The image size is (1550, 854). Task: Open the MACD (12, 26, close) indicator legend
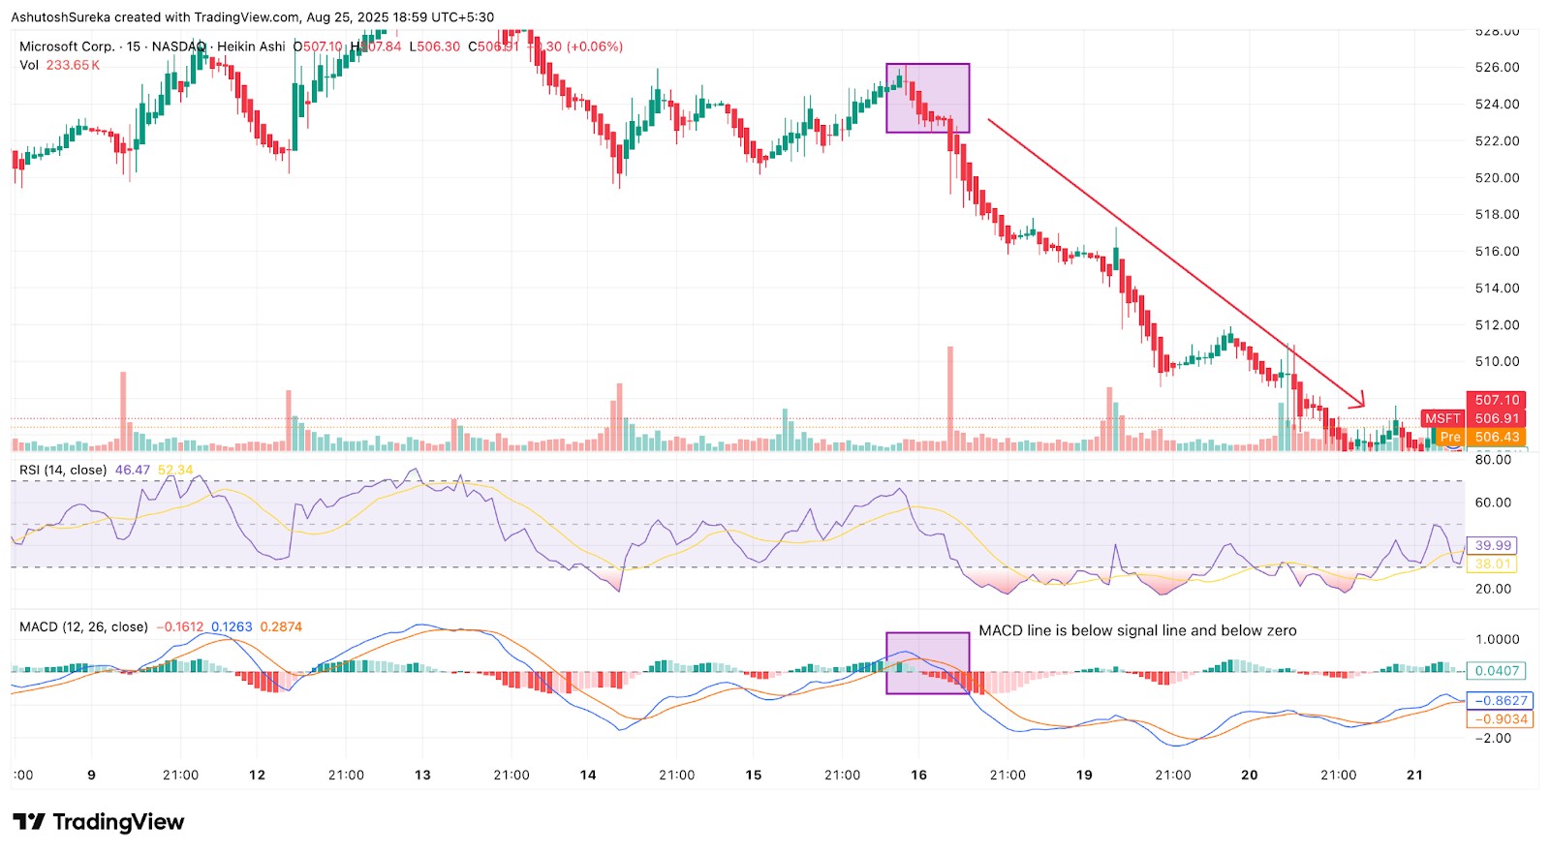click(x=83, y=626)
